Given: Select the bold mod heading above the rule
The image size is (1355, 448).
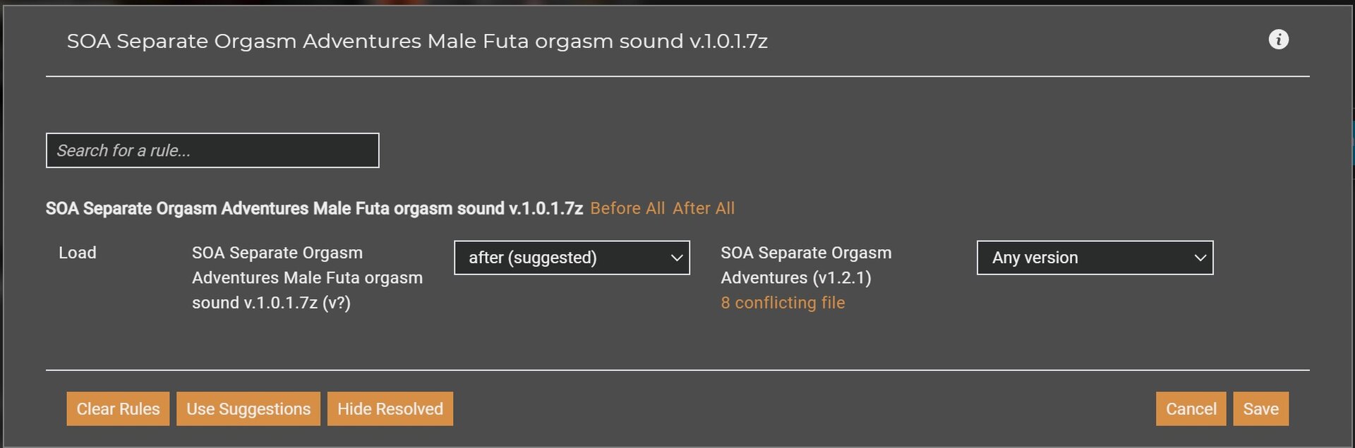Looking at the screenshot, I should tap(313, 208).
